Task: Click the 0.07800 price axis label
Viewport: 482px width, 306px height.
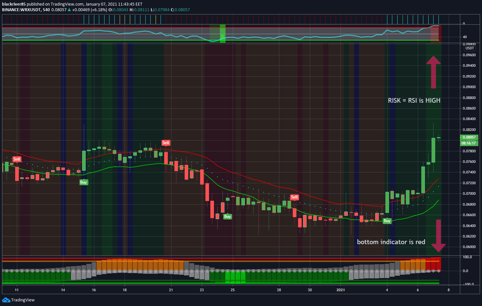Action: [469, 151]
